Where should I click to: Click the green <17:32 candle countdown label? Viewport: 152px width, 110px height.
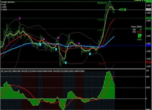coord(122,10)
